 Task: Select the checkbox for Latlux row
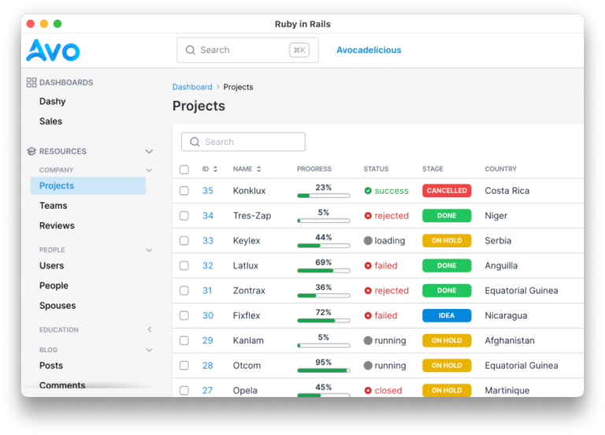coord(184,266)
